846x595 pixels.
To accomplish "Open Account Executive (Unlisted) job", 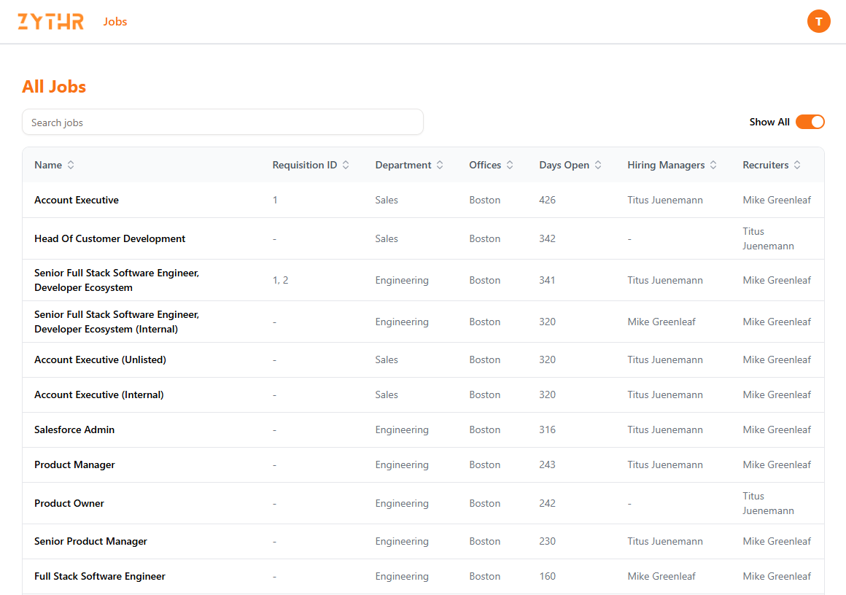I will coord(100,360).
